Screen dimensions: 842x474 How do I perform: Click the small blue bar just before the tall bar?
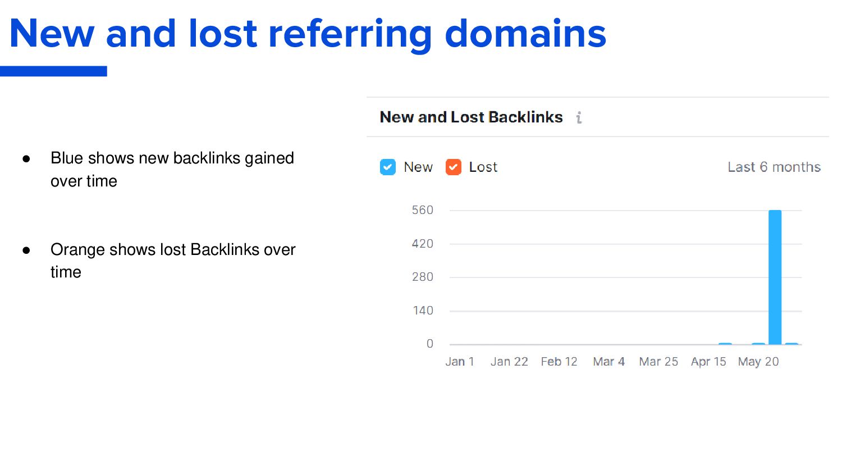pos(758,343)
